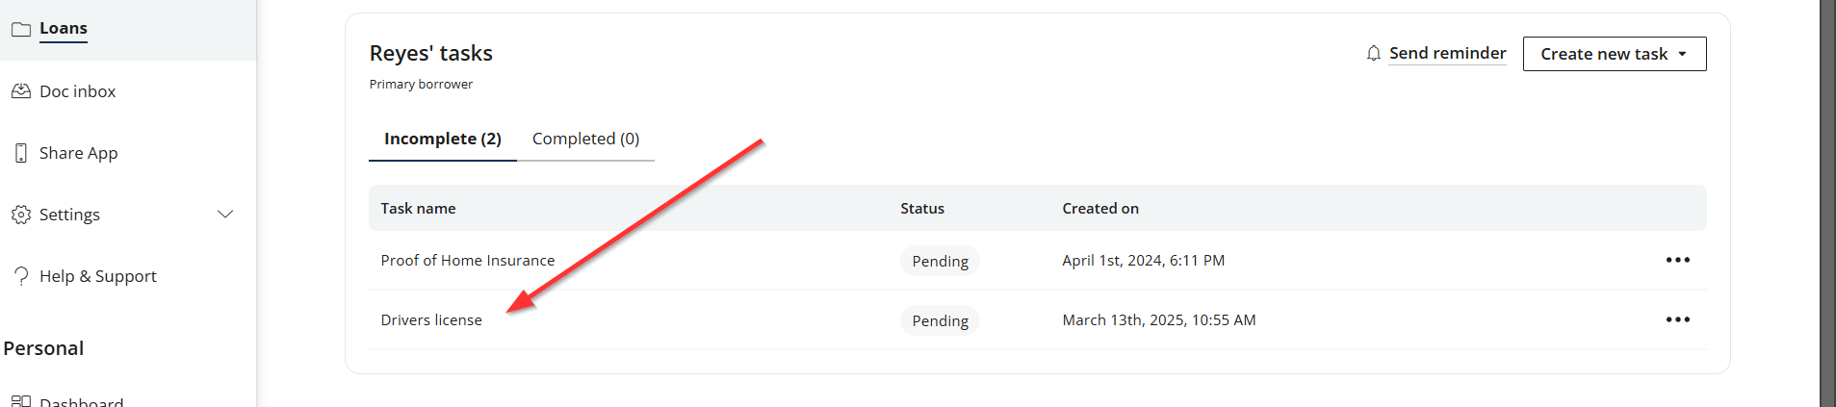Click the Create new task caret arrow
1836x407 pixels.
[x=1683, y=54]
